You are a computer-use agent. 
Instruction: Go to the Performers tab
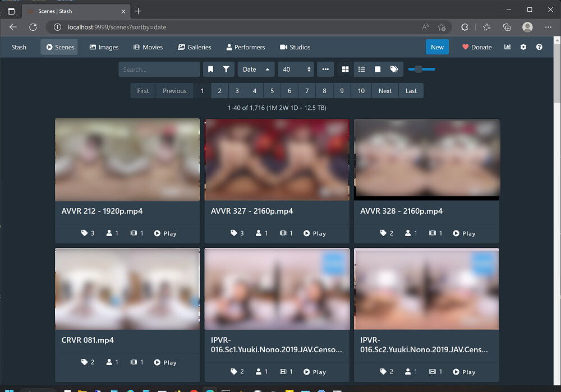[246, 47]
